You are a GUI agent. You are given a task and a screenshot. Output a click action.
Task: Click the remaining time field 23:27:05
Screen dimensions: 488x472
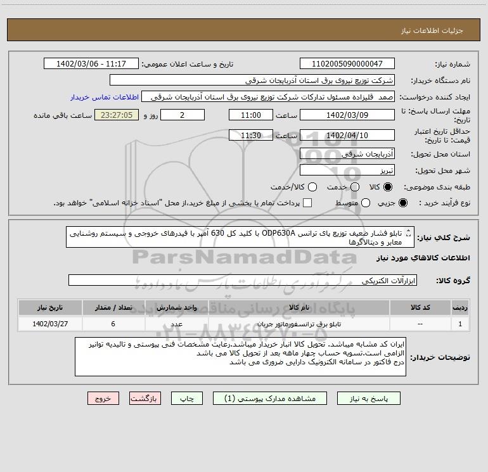click(117, 115)
